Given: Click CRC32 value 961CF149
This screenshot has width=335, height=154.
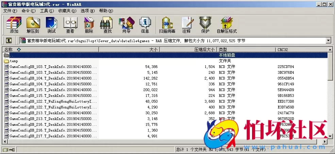Looking at the screenshot, I should point(286,84).
